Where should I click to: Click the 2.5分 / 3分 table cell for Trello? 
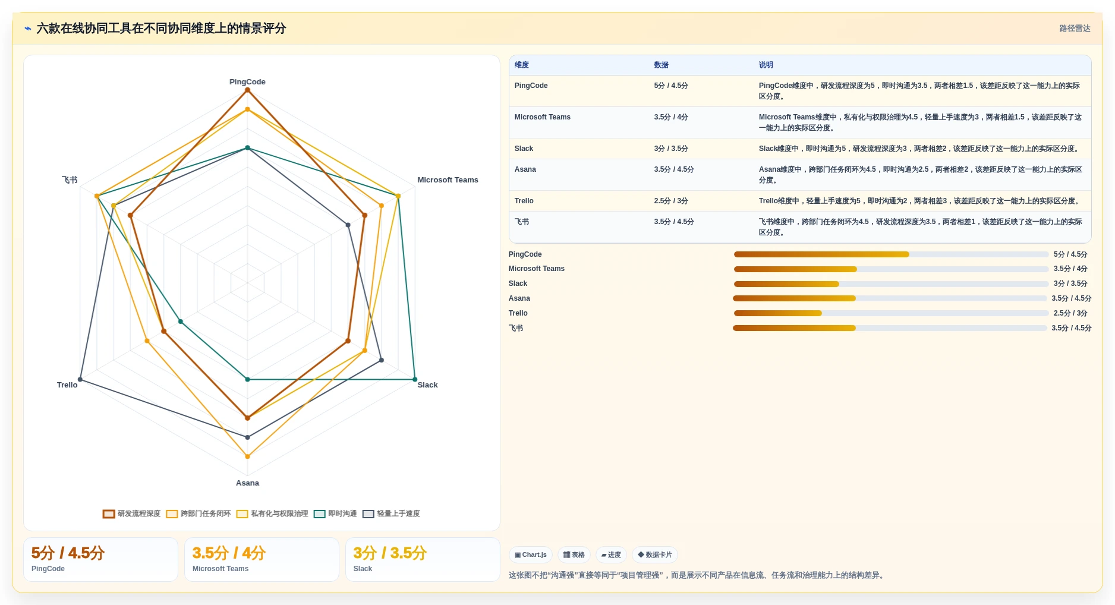671,201
